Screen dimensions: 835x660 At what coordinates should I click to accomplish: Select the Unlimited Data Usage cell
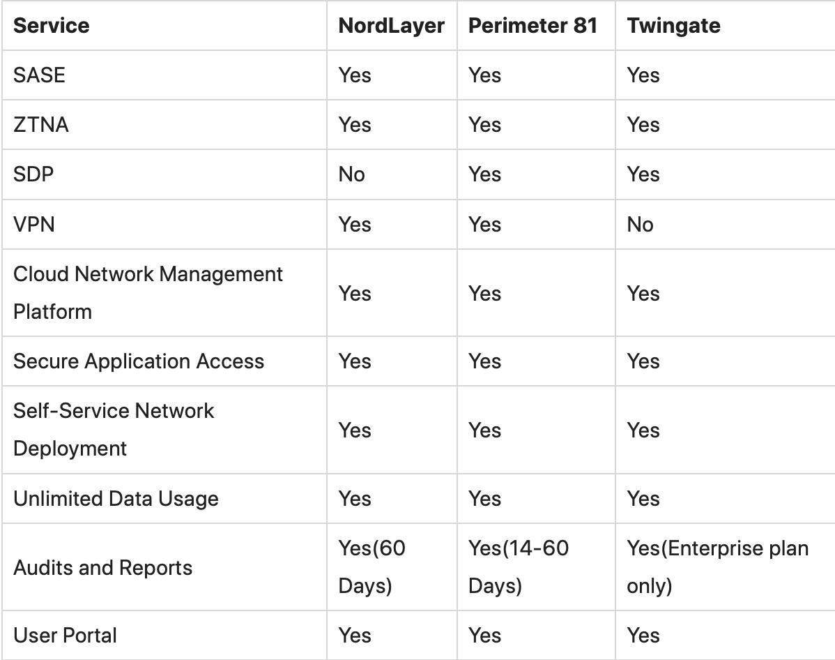[x=116, y=499]
